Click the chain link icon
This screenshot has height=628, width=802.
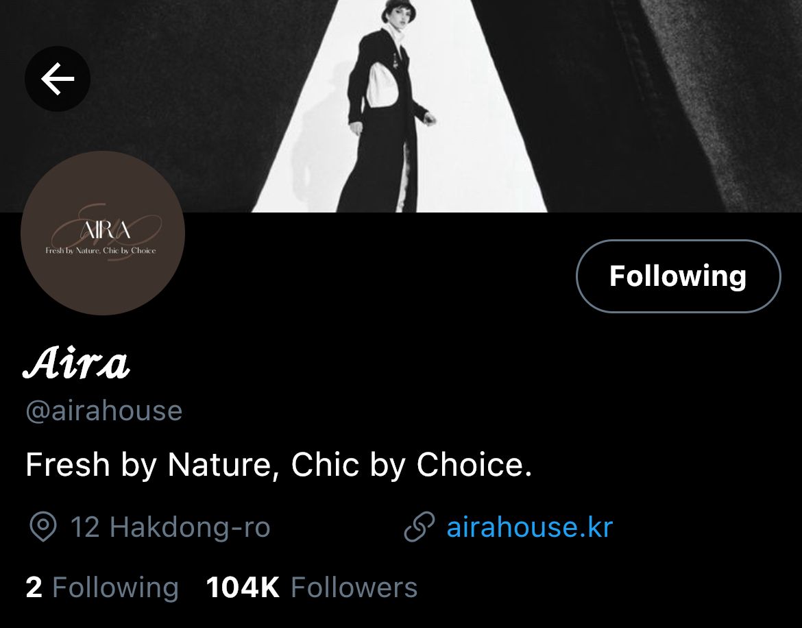pyautogui.click(x=420, y=527)
